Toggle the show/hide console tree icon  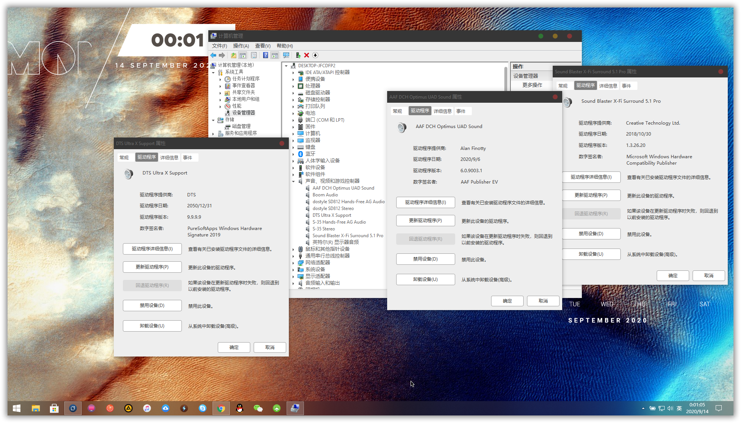[243, 55]
